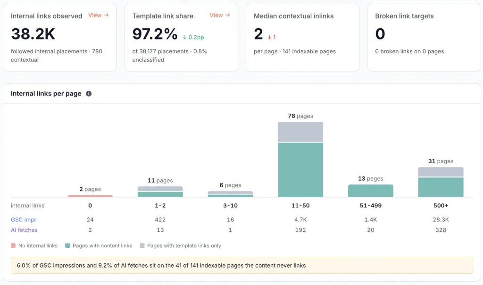483x285 pixels.
Task: Click No internal links legend swatch
Action: [13, 245]
